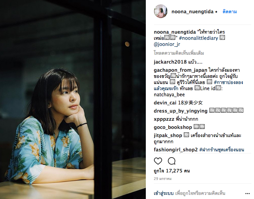The image size is (254, 199).
Task: Open fashiongirl_shop2 commenter profile
Action: coord(176,150)
